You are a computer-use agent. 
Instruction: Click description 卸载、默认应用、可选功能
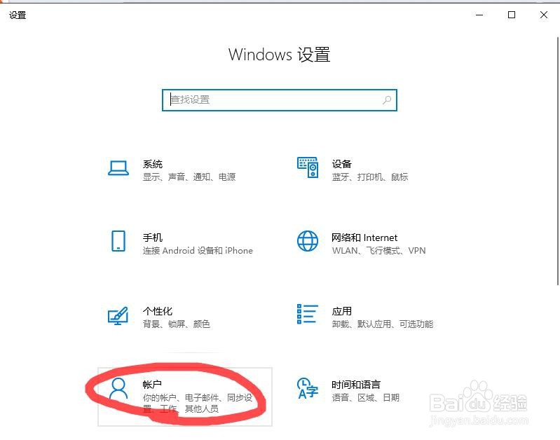(383, 324)
